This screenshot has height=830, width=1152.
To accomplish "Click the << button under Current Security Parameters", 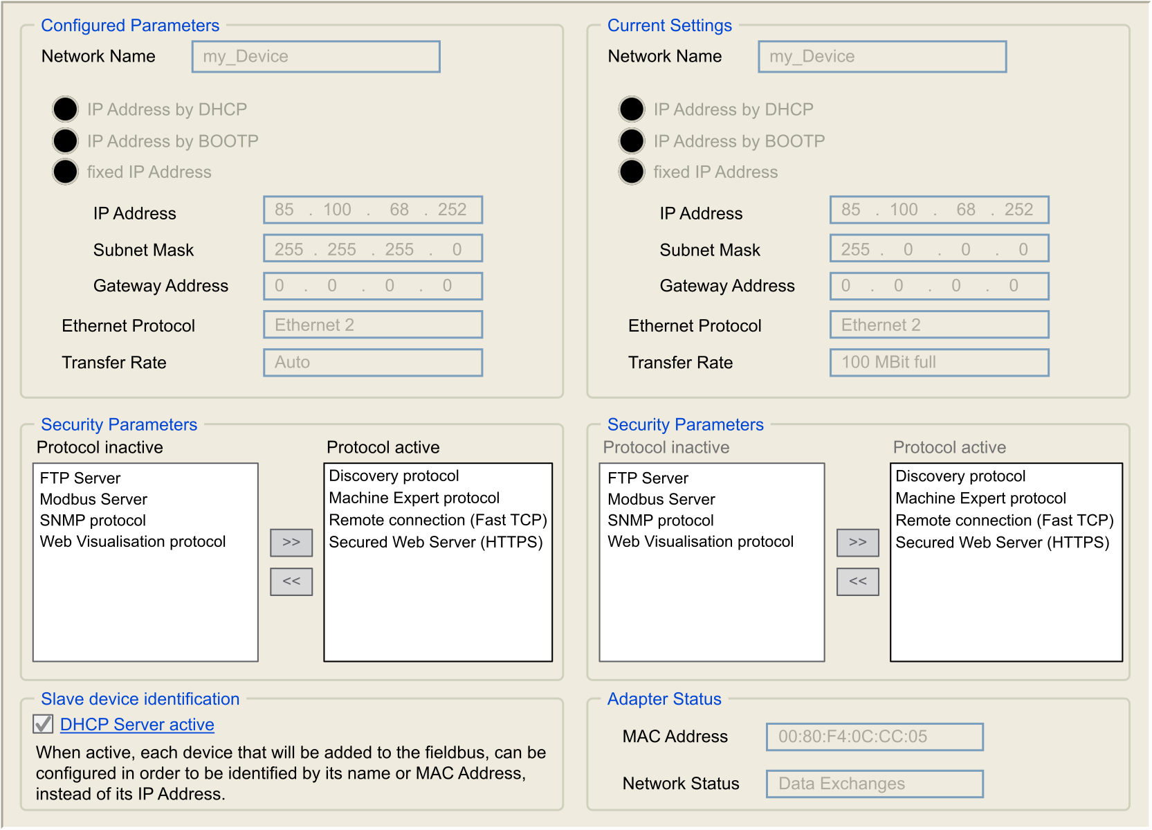I will coord(857,581).
